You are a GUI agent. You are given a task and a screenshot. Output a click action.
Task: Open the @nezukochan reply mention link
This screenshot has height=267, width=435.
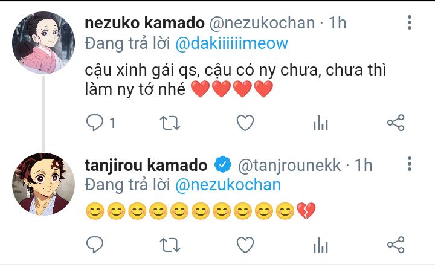coord(228,185)
